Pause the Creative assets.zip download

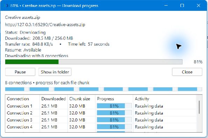(20, 72)
